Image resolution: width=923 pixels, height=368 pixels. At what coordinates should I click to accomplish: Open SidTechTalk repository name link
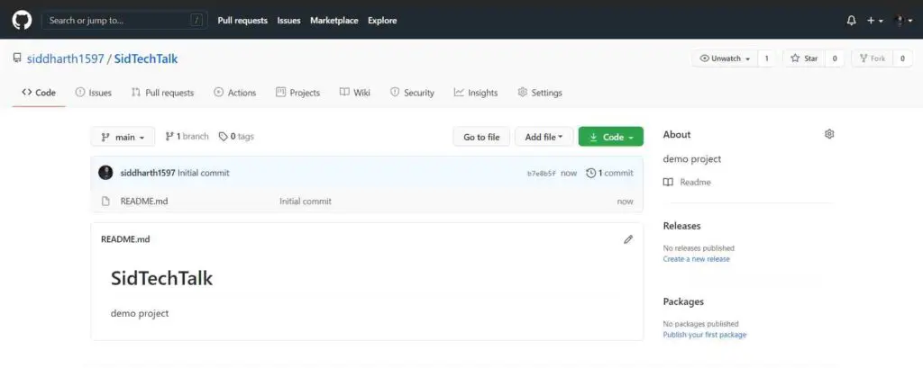tap(146, 58)
